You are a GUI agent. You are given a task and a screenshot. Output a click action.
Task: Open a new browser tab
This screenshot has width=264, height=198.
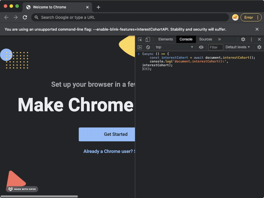(98, 7)
